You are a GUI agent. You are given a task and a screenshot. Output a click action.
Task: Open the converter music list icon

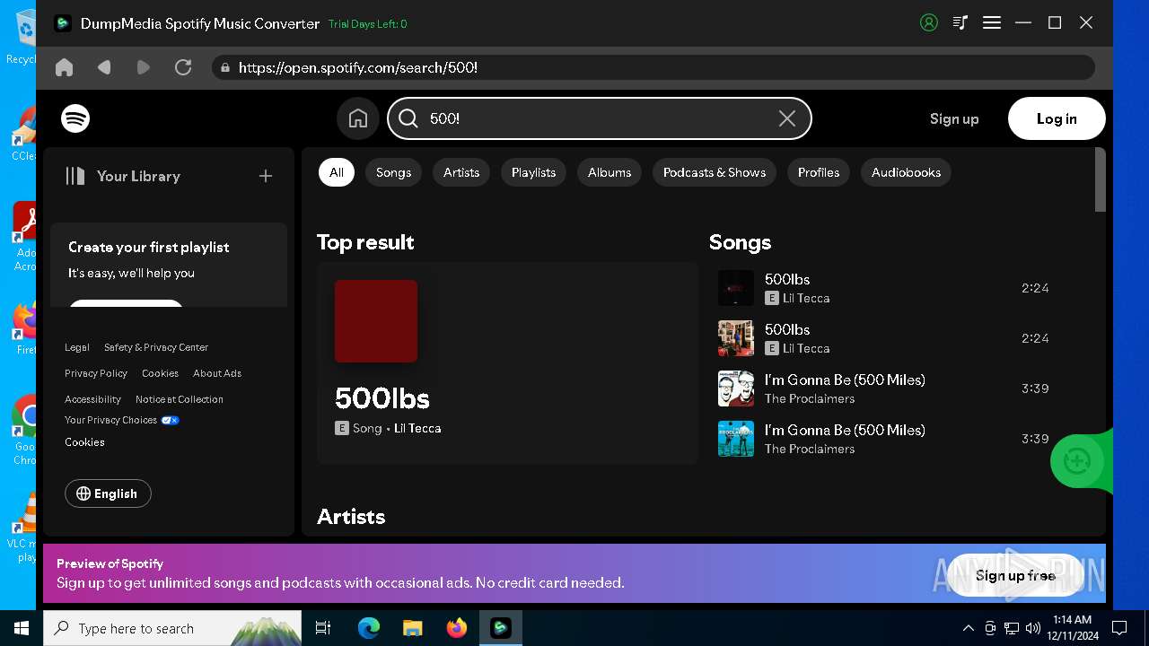click(x=960, y=23)
